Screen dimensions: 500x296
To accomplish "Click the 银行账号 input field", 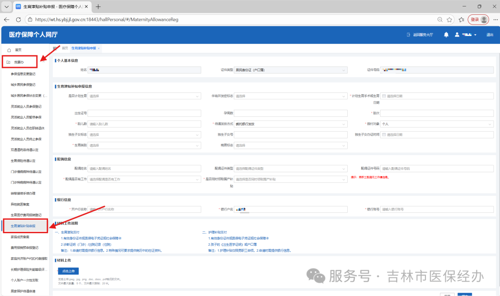I will pos(437,209).
